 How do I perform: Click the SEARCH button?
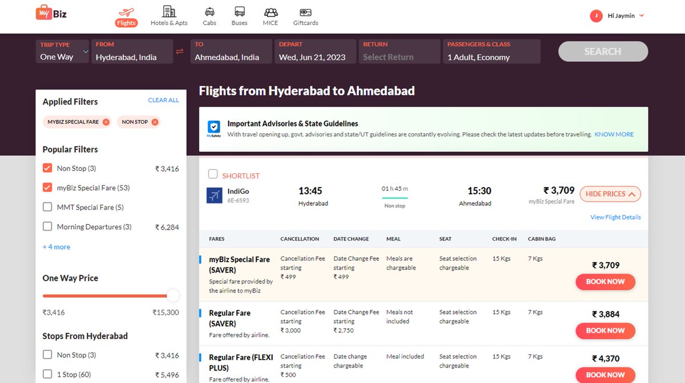click(603, 51)
